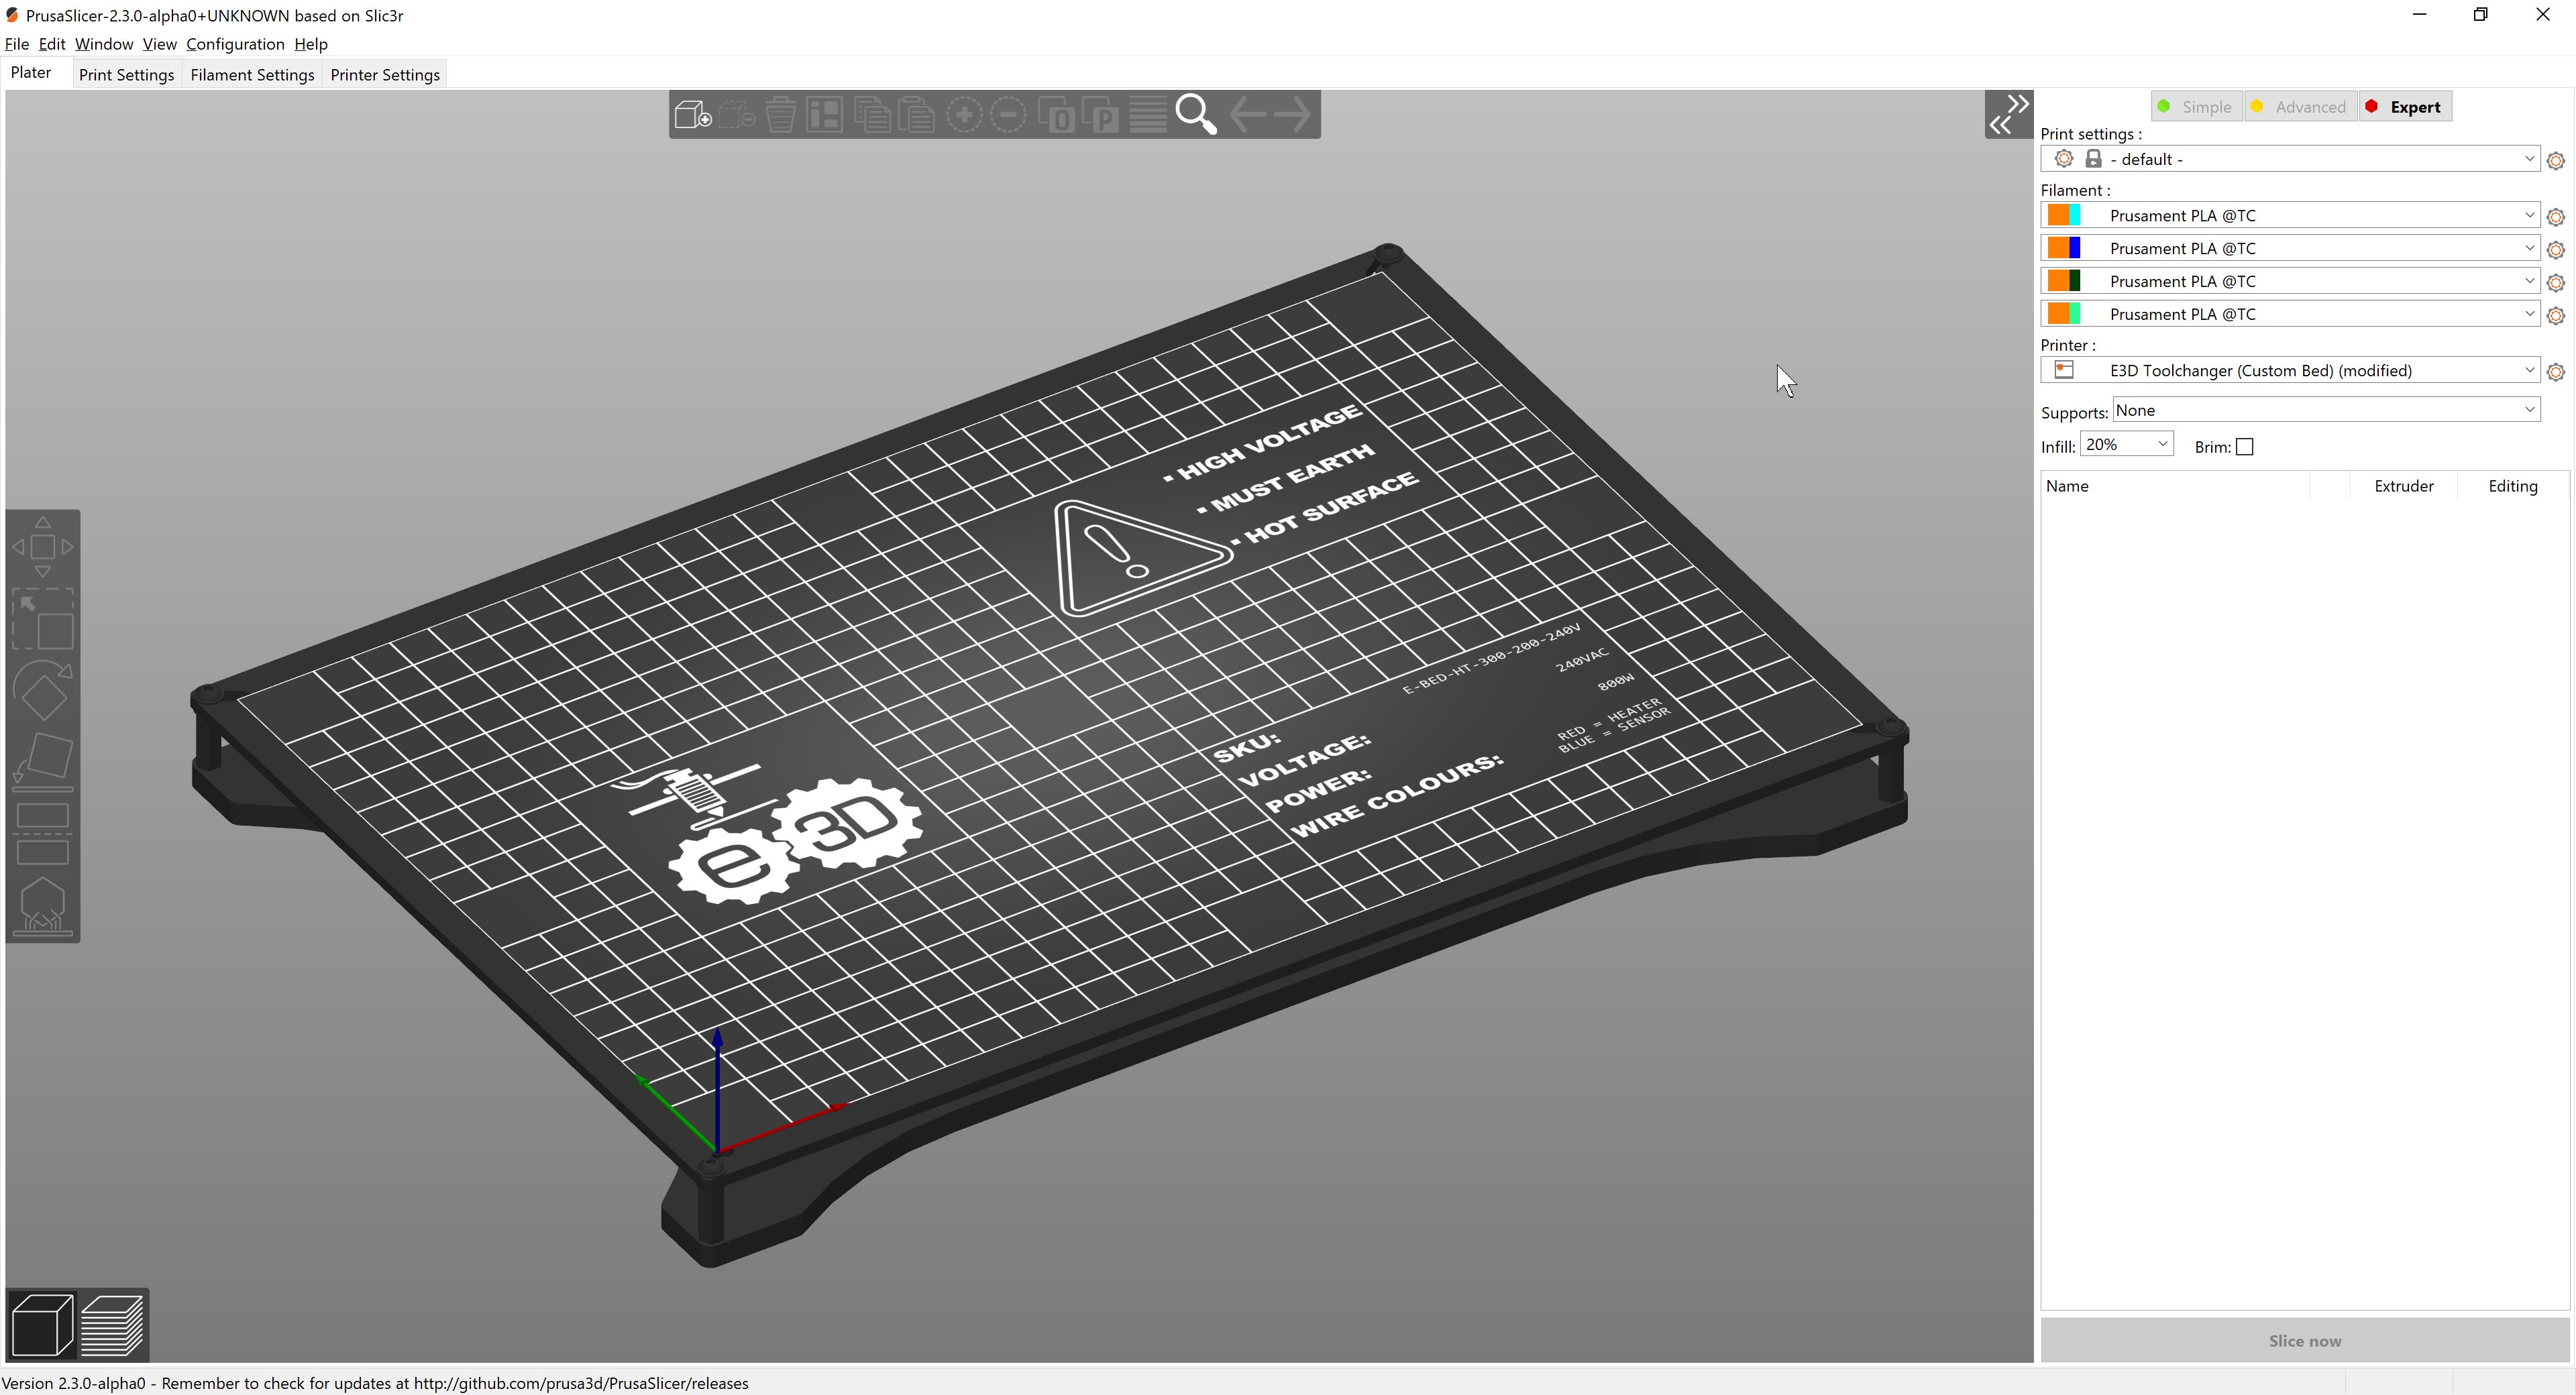Switch to Simple mode
This screenshot has width=2576, height=1395.
2196,107
